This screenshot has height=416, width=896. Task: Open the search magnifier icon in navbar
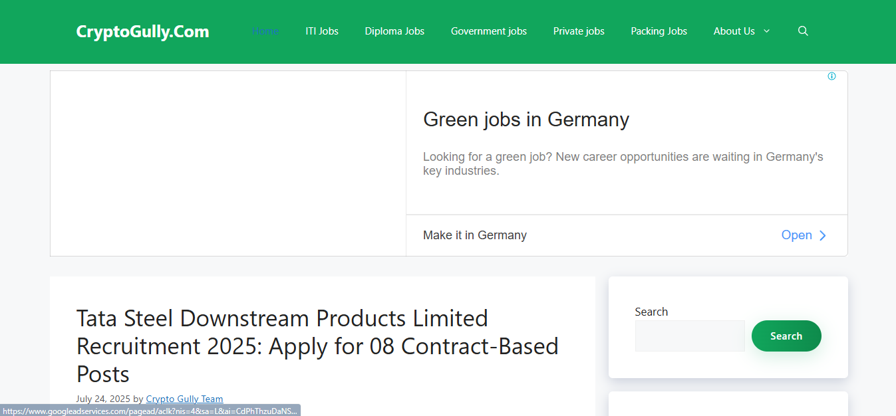pos(803,31)
